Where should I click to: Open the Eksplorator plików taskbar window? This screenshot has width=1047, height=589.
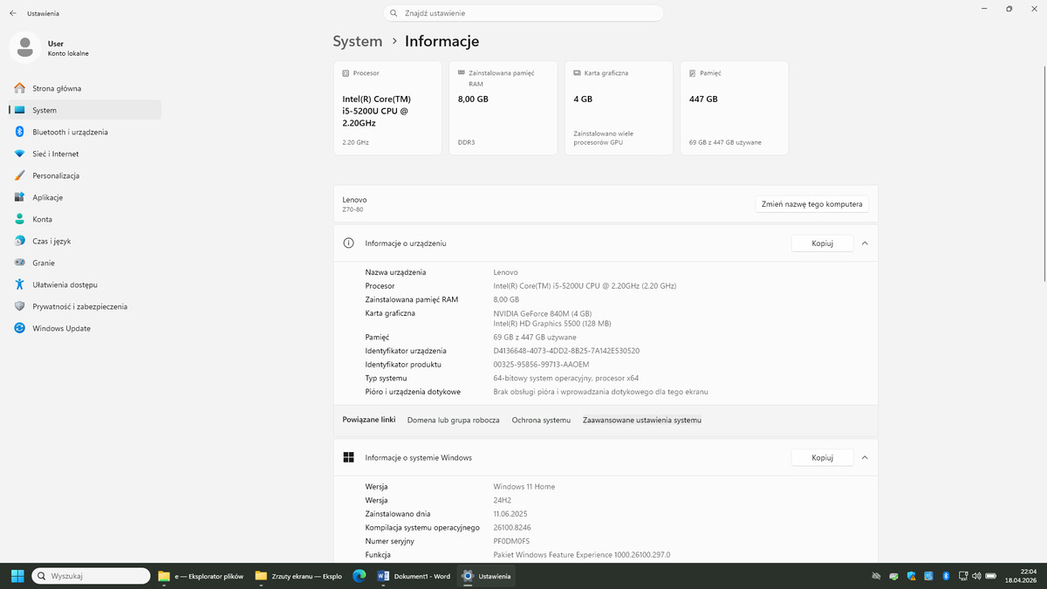(x=201, y=576)
